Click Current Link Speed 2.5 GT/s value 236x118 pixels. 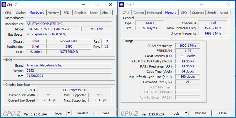(x=50, y=100)
